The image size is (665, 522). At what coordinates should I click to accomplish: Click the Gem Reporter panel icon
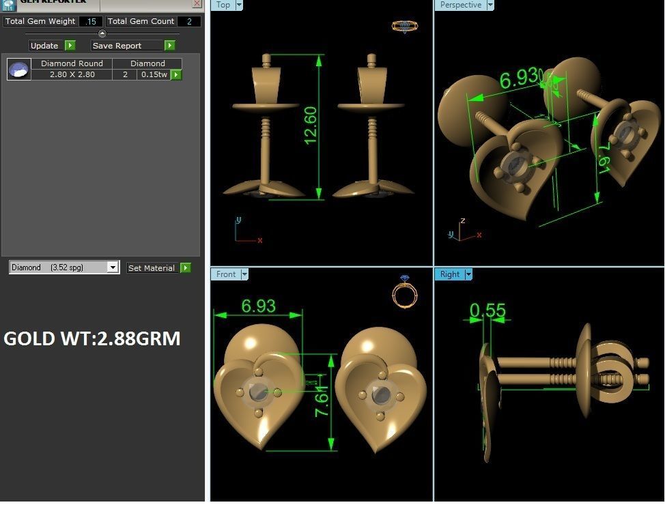click(8, 5)
